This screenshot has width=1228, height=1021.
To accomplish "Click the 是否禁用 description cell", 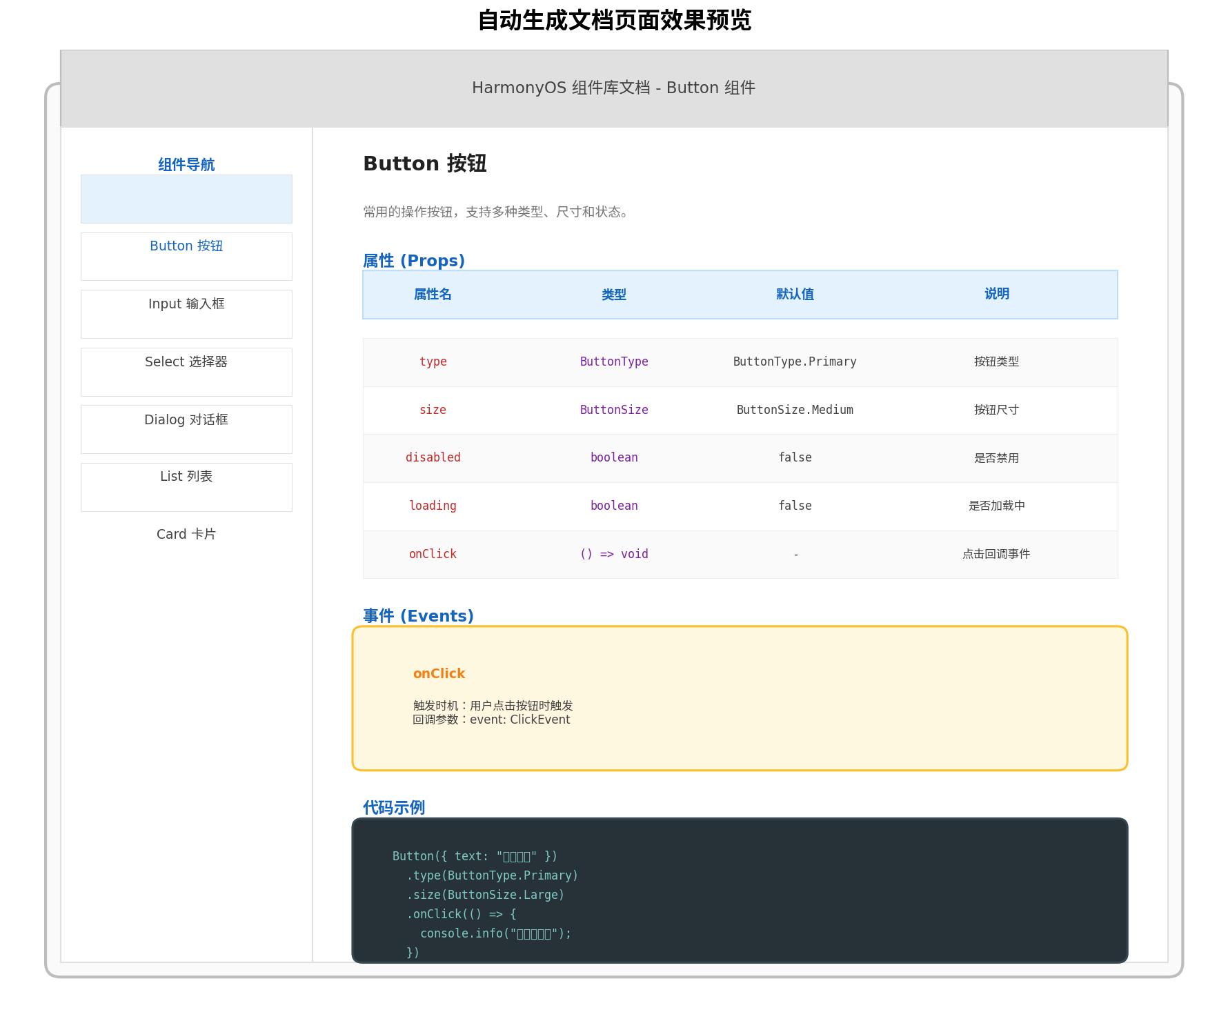I will (x=997, y=458).
